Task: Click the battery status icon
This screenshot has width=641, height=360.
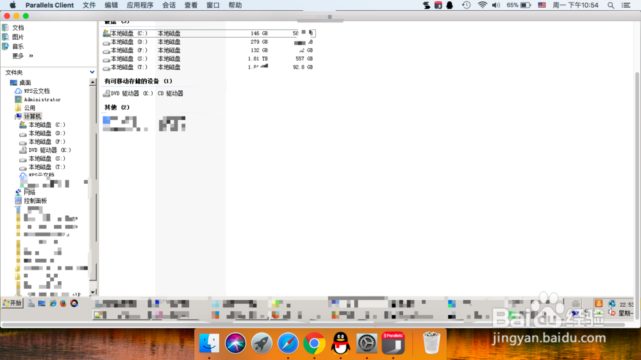Action: pyautogui.click(x=526, y=5)
